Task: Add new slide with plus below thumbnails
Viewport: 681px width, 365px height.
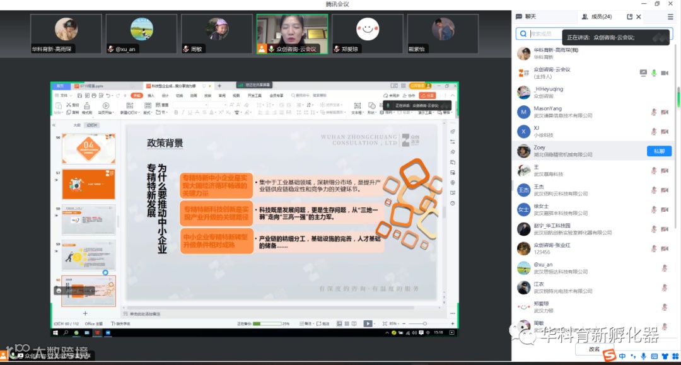Action: pyautogui.click(x=85, y=313)
